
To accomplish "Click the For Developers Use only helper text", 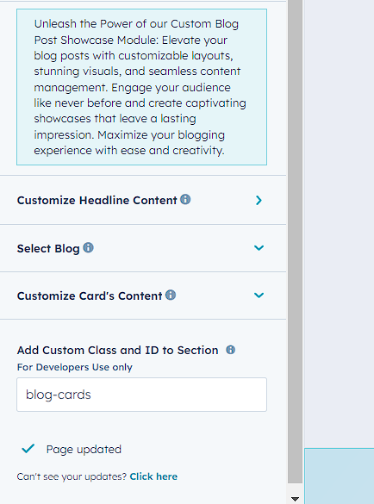I will point(75,367).
